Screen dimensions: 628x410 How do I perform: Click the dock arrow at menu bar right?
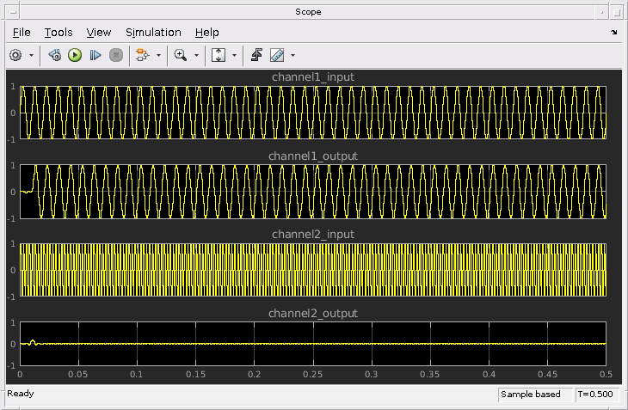click(614, 33)
